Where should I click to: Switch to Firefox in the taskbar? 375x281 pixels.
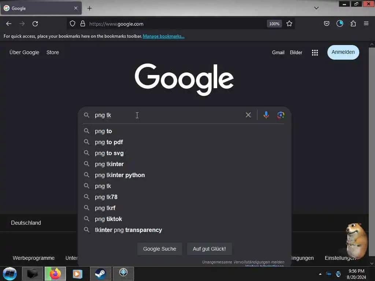pyautogui.click(x=55, y=274)
